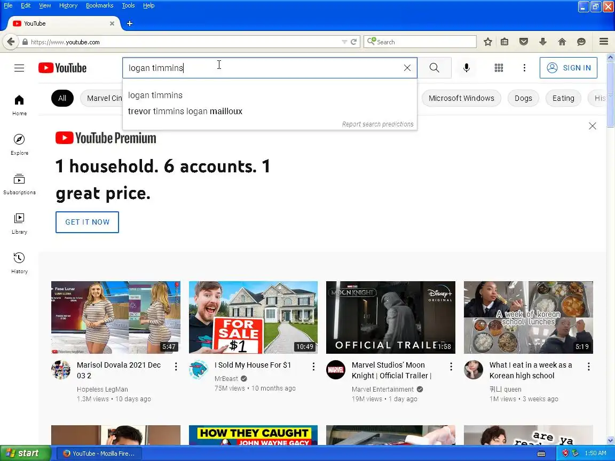Open the Moon Knight Official Trailer thumbnail

click(391, 317)
